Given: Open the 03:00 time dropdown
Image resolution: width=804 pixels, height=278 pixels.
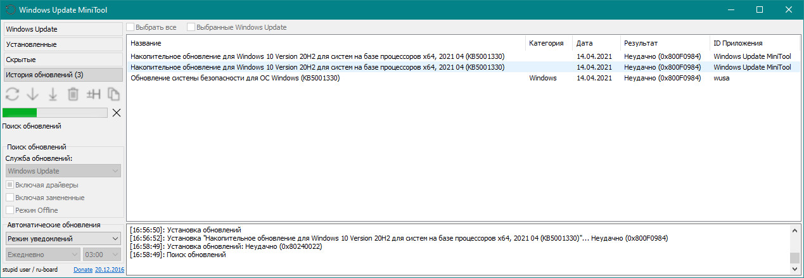Looking at the screenshot, I should pyautogui.click(x=101, y=254).
